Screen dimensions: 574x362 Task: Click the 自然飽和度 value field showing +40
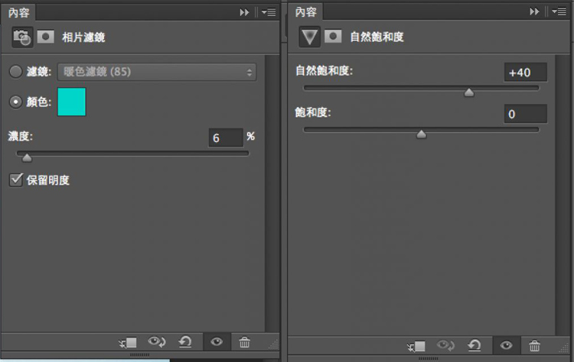(525, 73)
